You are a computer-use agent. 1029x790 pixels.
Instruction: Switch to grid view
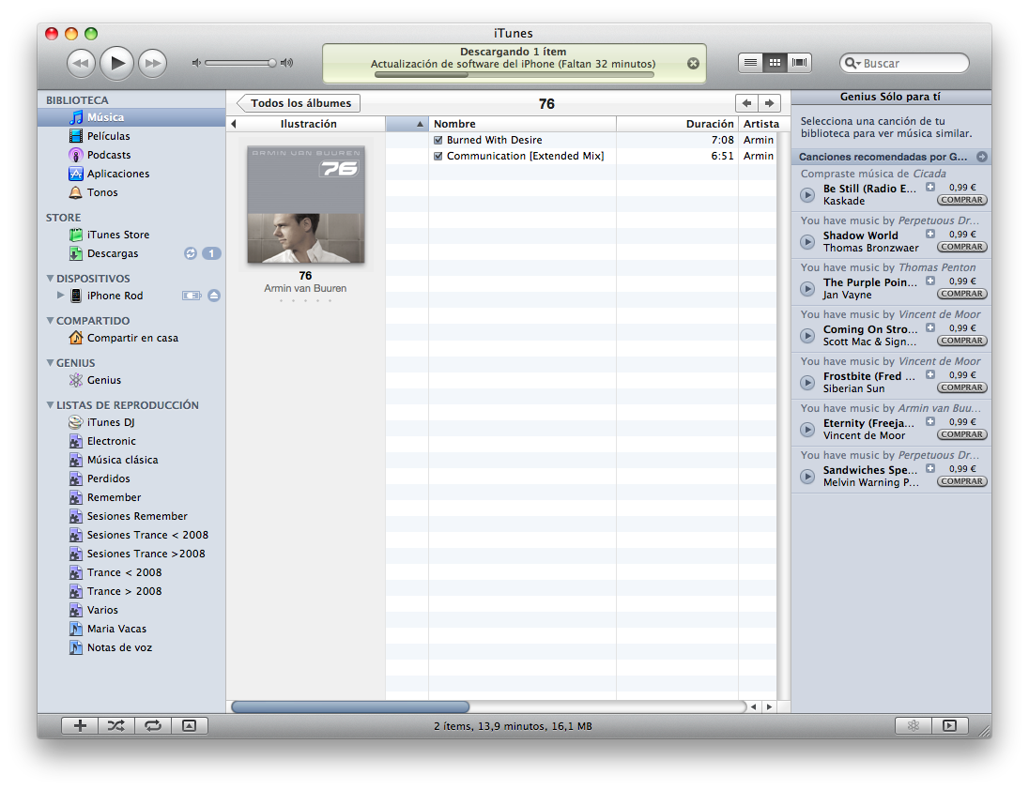coord(775,62)
